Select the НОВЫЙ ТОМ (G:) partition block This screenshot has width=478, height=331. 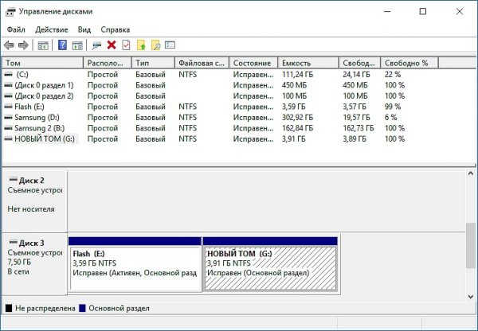(270, 267)
